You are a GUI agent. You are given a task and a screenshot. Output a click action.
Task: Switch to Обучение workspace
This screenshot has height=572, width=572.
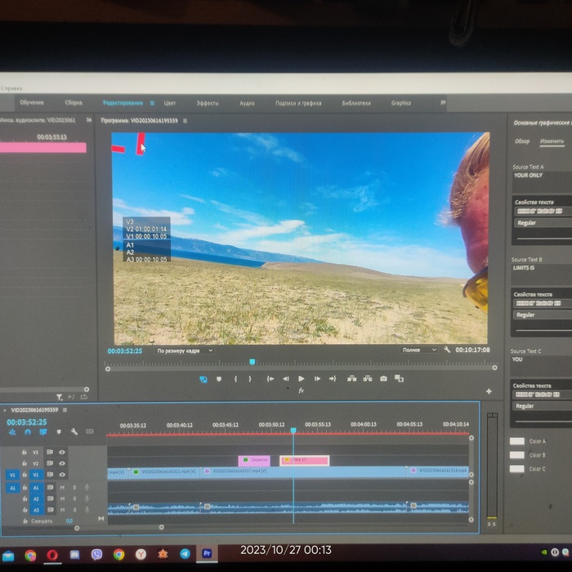tap(32, 102)
